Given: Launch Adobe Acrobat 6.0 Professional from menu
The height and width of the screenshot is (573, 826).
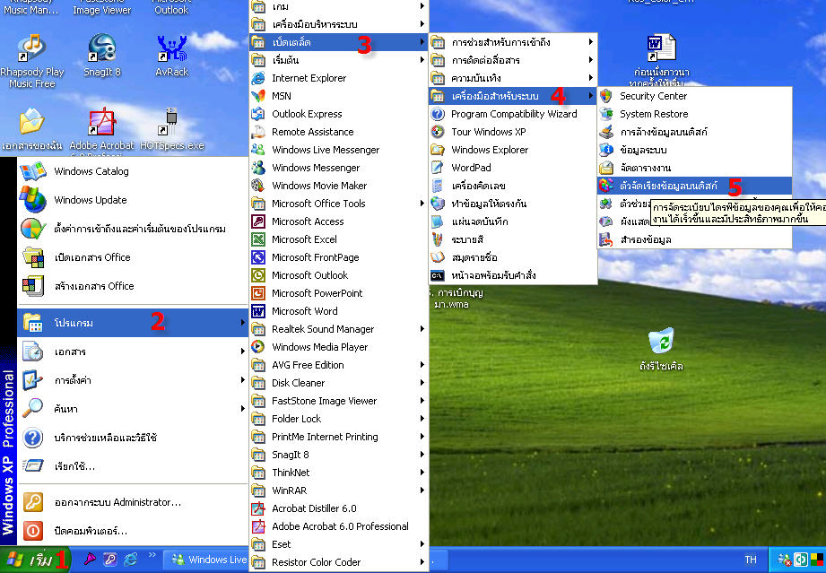Looking at the screenshot, I should click(x=339, y=526).
